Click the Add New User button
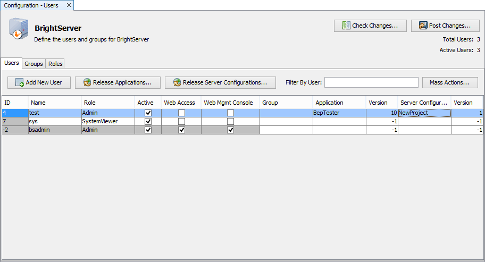 39,82
